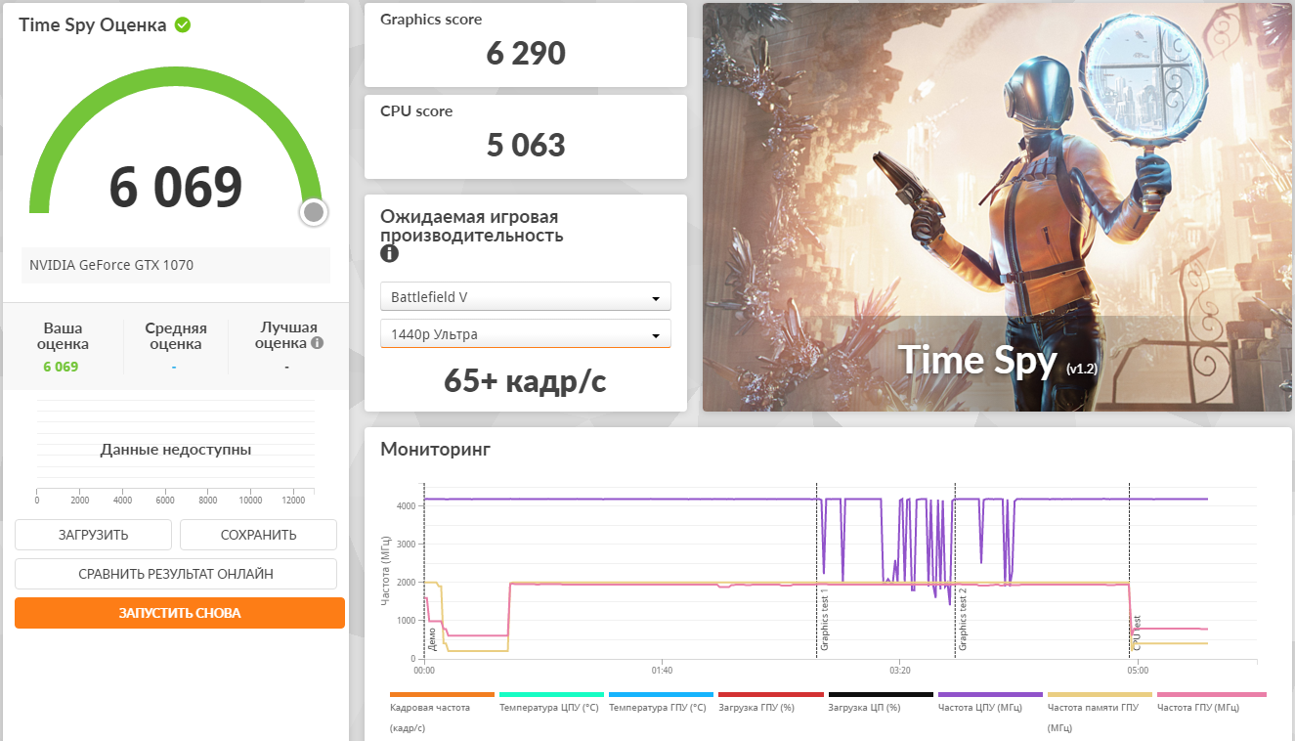Click the Мониторинг section heading

435,450
